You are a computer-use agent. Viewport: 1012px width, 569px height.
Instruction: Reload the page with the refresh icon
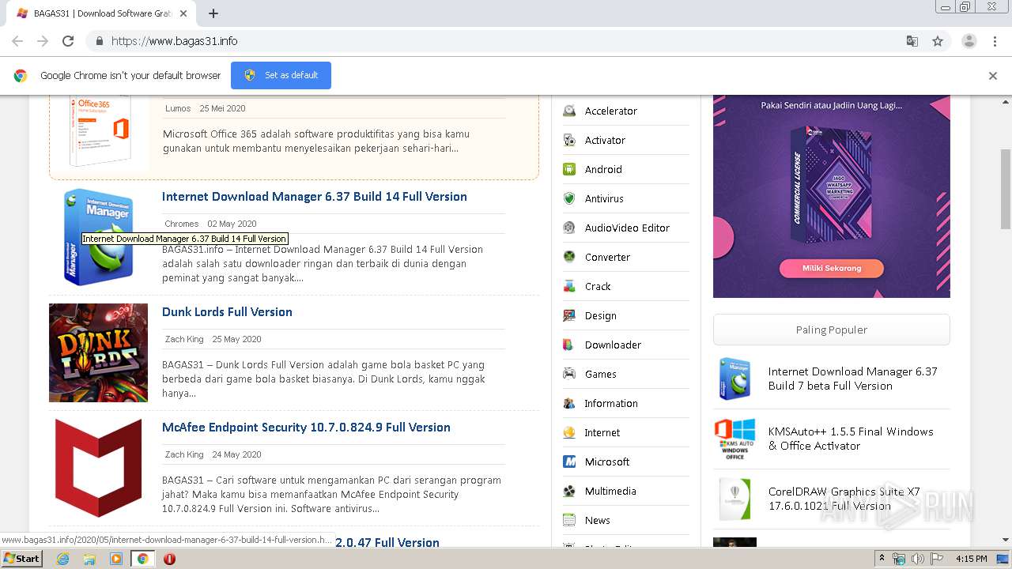[68, 41]
